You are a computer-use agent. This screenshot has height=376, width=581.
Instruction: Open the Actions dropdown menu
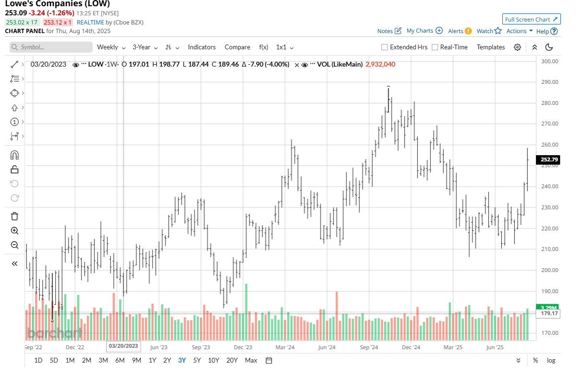click(520, 31)
